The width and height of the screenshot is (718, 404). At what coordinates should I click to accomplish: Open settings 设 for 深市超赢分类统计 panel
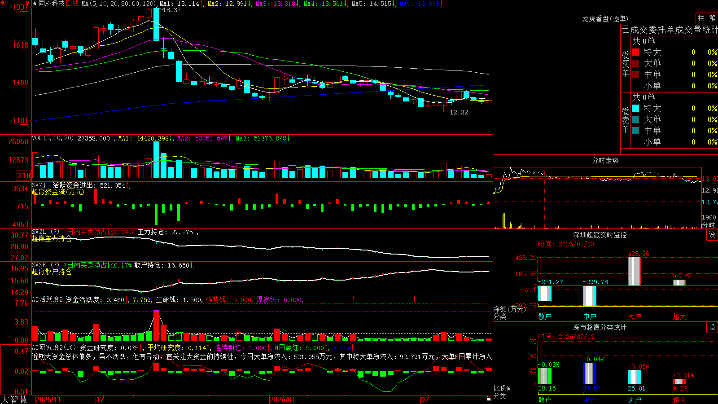coord(712,327)
